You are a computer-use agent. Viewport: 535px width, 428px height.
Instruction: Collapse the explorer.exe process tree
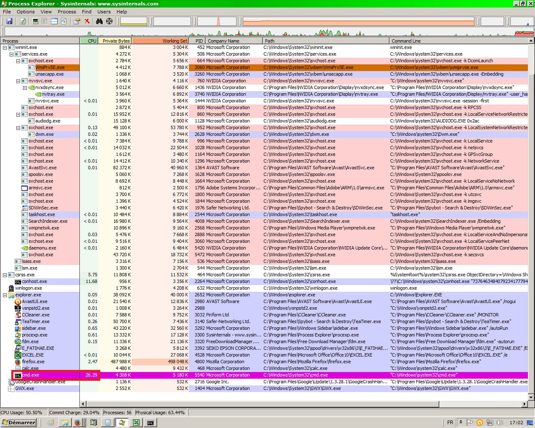click(5, 295)
